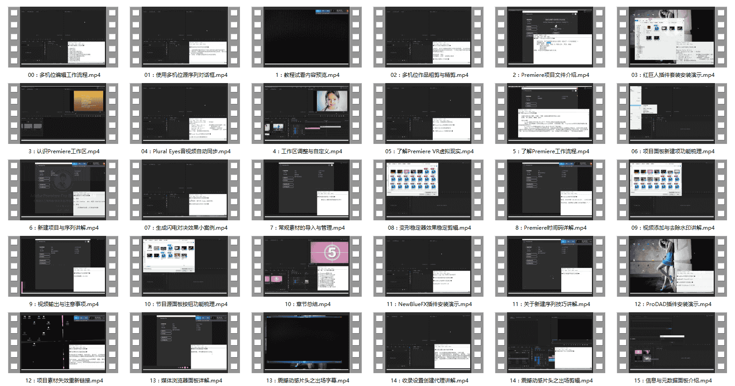Click the countdown thumbnail of 10:章节总结.mp4
Image resolution: width=735 pixels, height=386 pixels.
(x=307, y=267)
